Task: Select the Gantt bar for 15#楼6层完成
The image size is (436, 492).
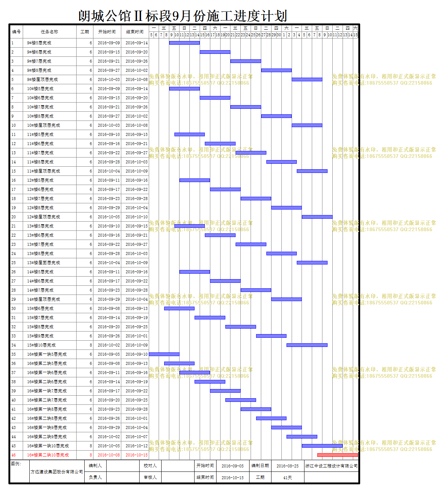Action: [179, 308]
